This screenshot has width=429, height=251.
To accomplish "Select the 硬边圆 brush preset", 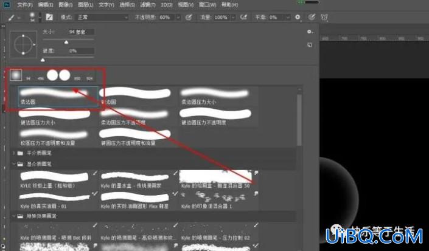I will 138,96.
